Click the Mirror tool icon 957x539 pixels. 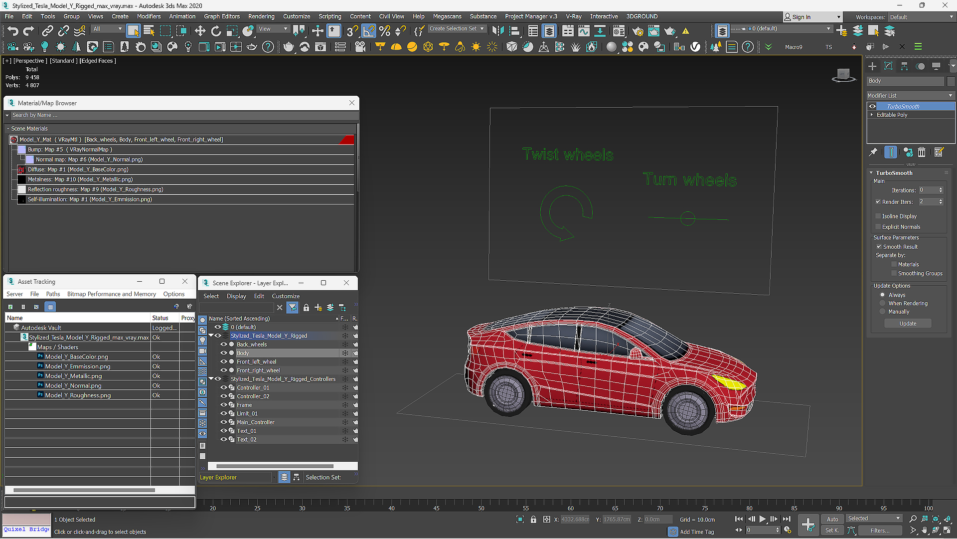click(x=497, y=31)
